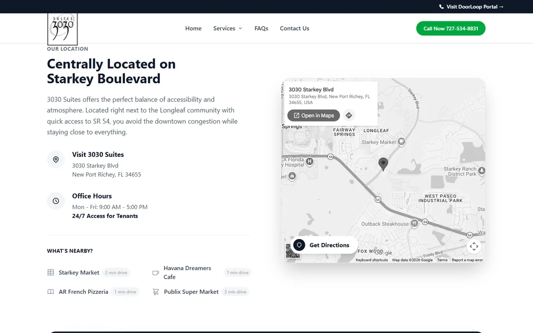
Task: Click the Starkey Market building icon
Action: point(51,272)
